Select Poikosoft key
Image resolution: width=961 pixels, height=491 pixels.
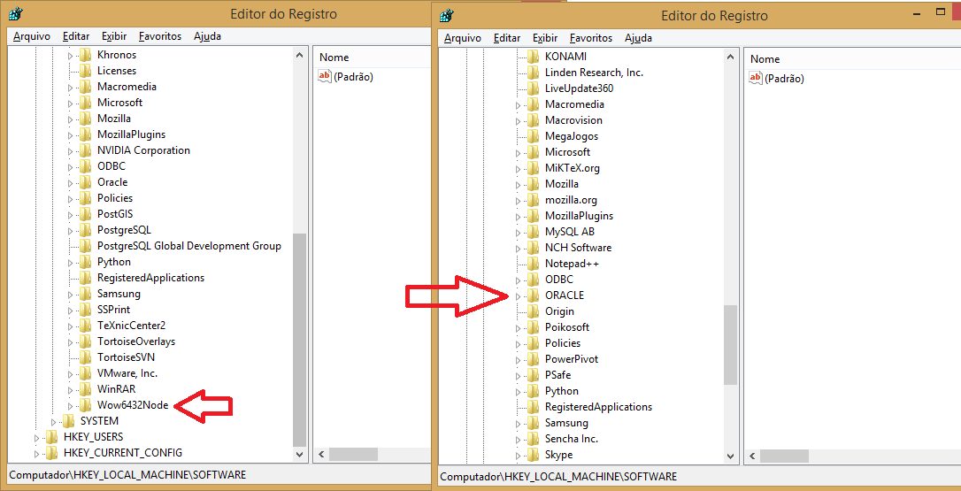pyautogui.click(x=567, y=327)
